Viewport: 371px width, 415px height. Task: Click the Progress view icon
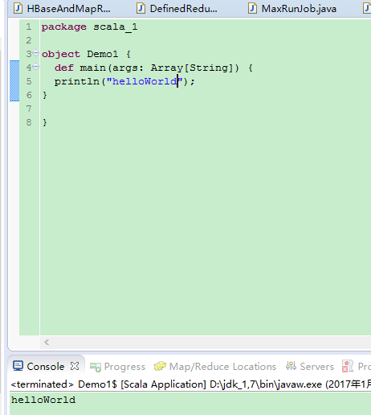[96, 367]
